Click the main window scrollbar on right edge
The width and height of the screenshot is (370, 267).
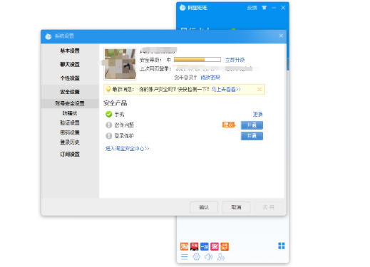coord(288,64)
